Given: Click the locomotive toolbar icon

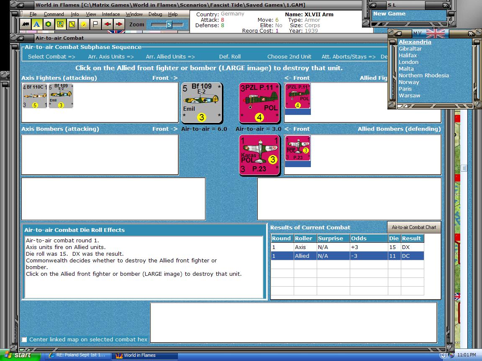Looking at the screenshot, I should (25, 24).
